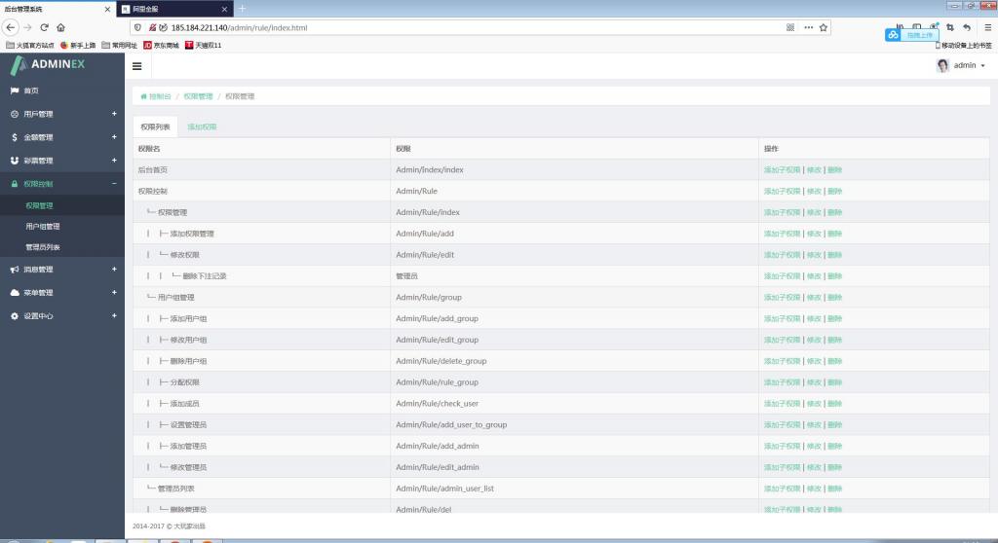The width and height of the screenshot is (998, 543).
Task: Click the gear icon for 设置中心
Action: [x=15, y=316]
